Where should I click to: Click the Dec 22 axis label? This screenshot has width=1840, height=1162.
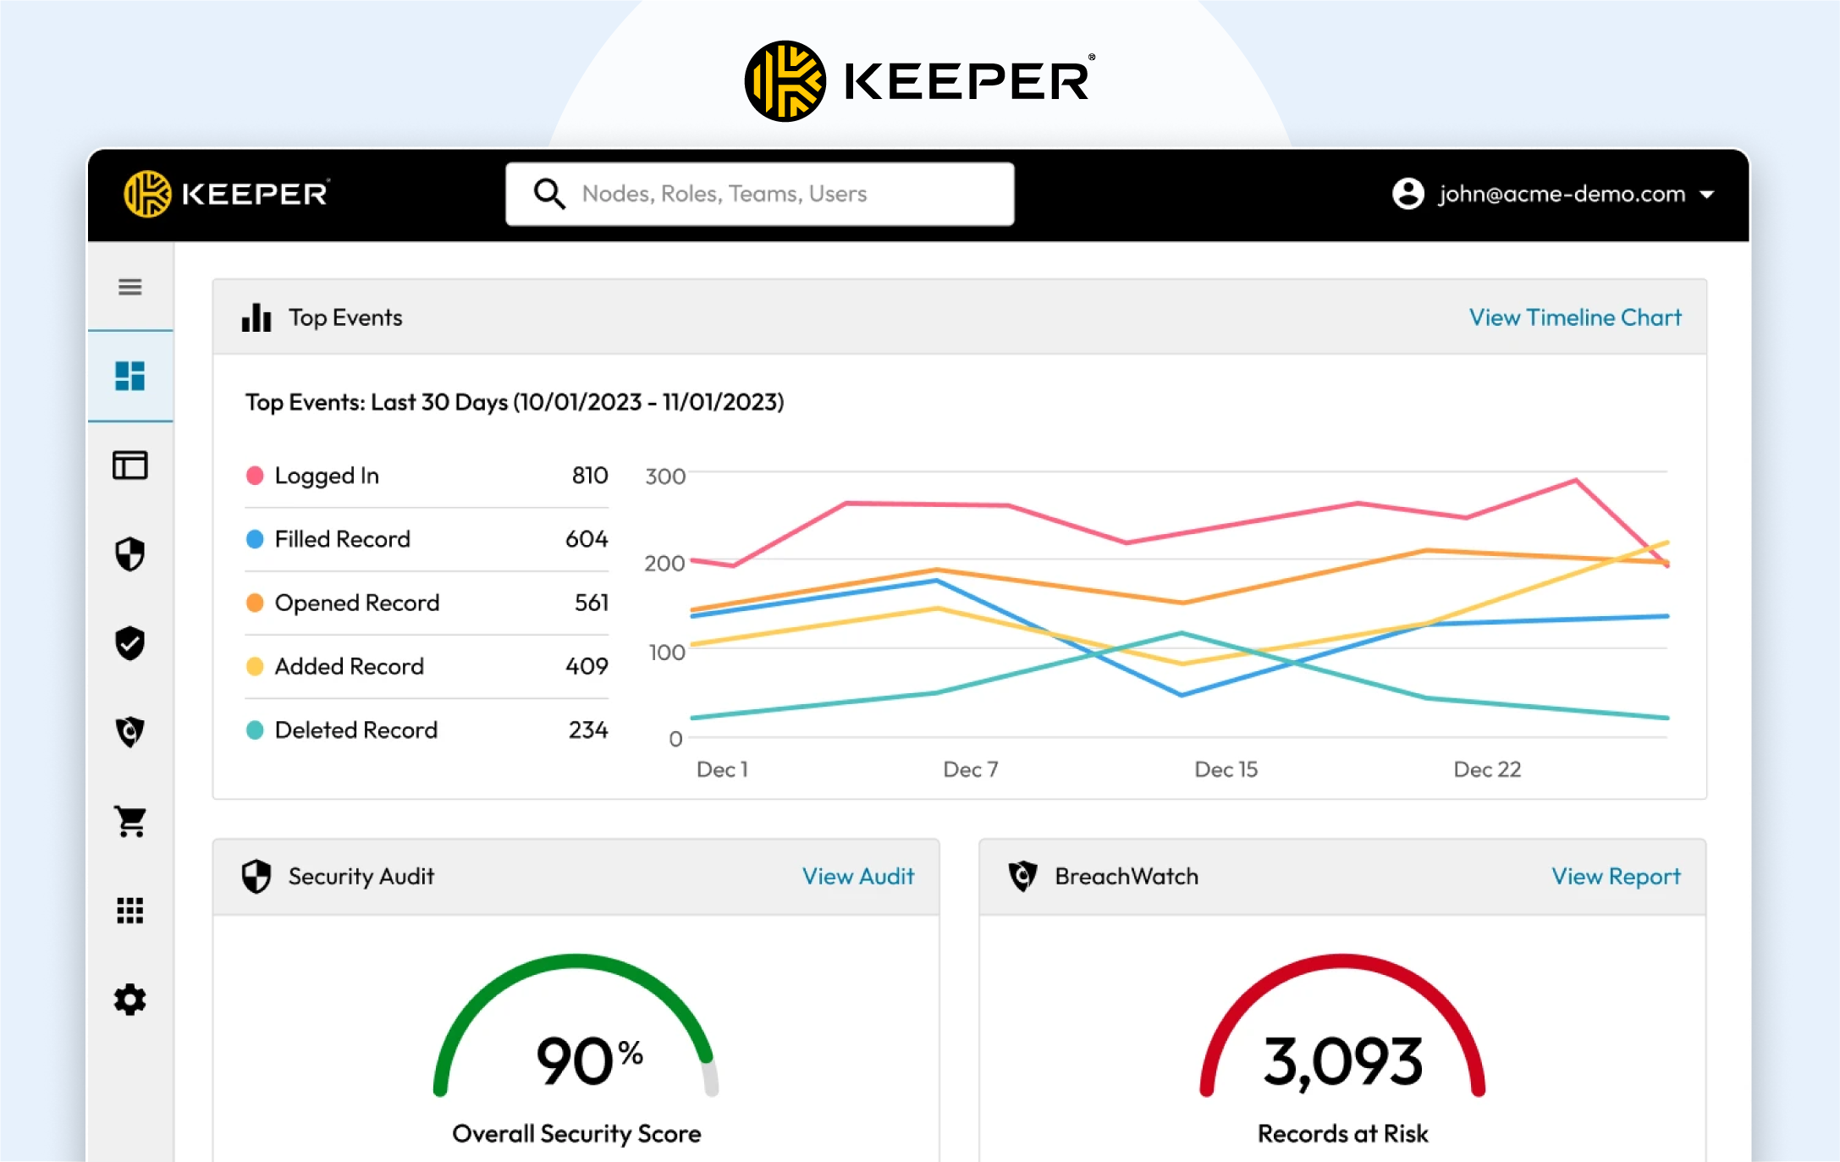point(1487,769)
